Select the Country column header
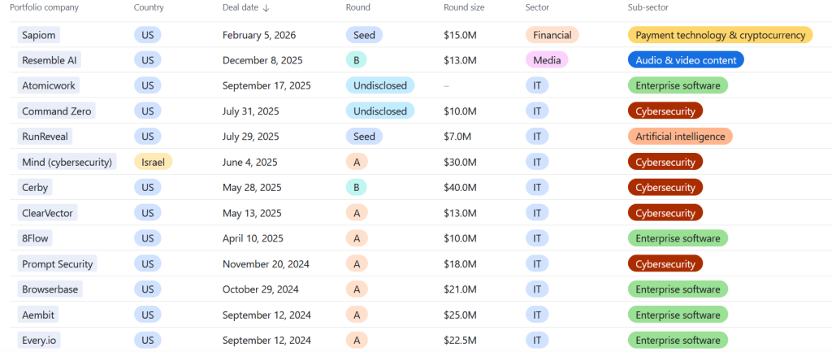 149,8
